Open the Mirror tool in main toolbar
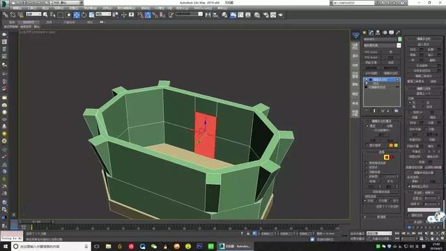The width and height of the screenshot is (446, 251). [x=208, y=15]
